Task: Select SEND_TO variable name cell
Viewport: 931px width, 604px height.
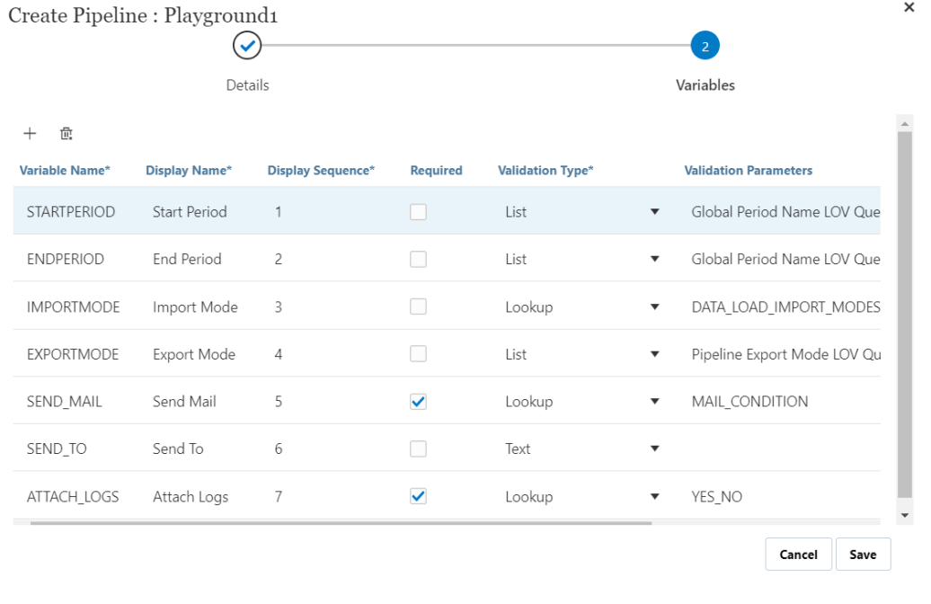Action: click(57, 449)
